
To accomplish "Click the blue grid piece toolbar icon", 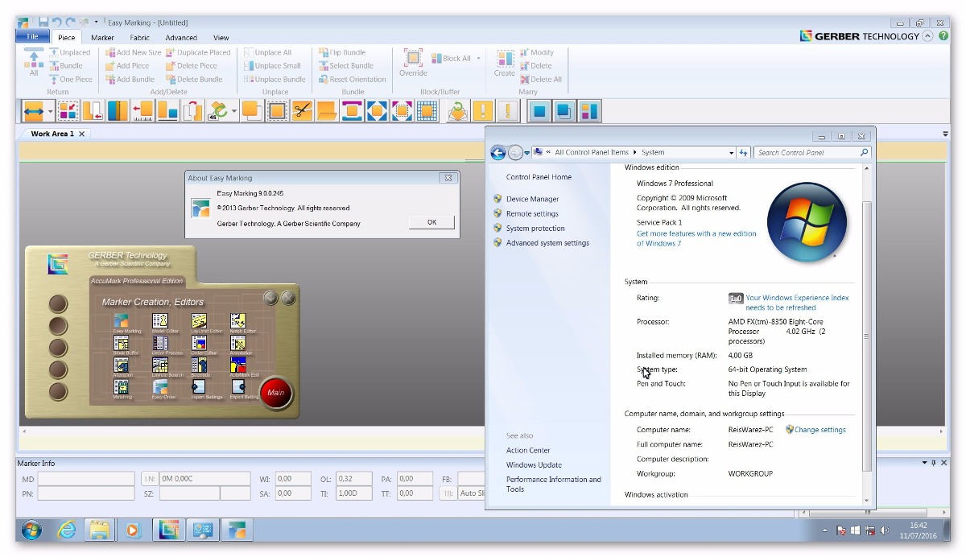I will click(x=427, y=110).
